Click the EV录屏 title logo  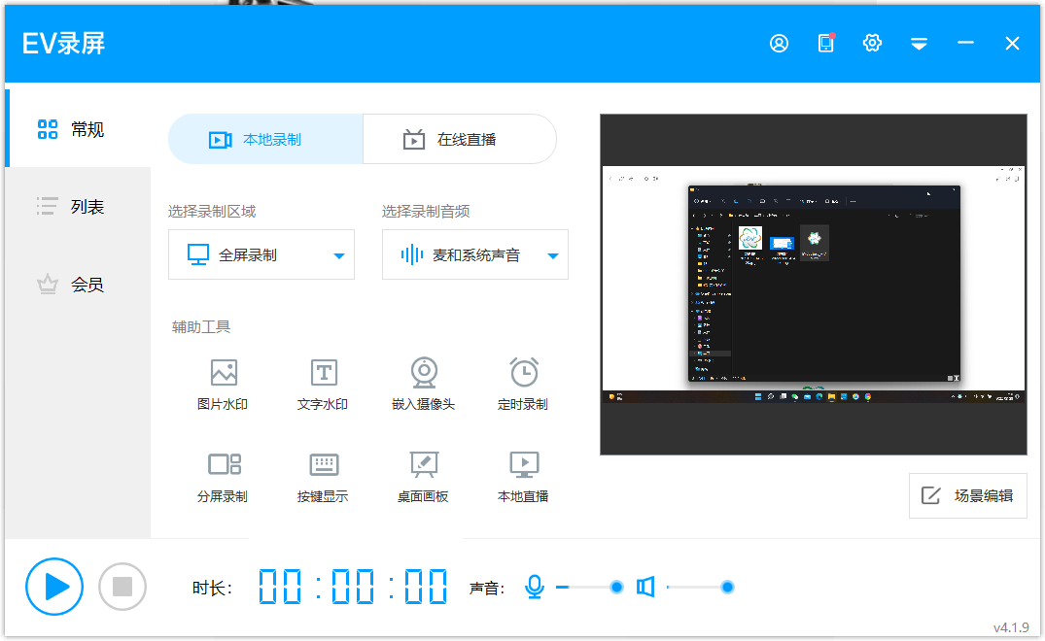pos(64,44)
